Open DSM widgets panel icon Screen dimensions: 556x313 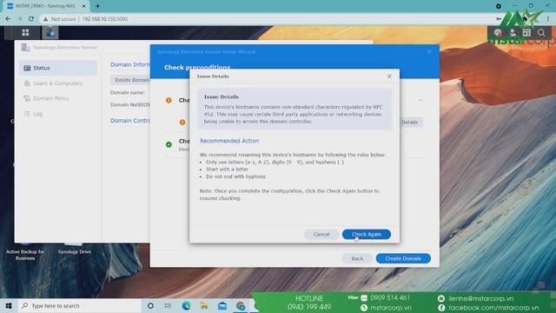coord(526,33)
